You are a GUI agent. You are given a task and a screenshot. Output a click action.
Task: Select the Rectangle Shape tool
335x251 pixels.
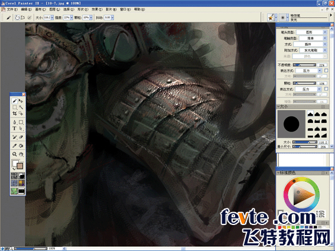click(x=21, y=122)
